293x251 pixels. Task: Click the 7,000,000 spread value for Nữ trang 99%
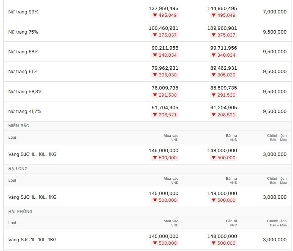[x=275, y=12]
